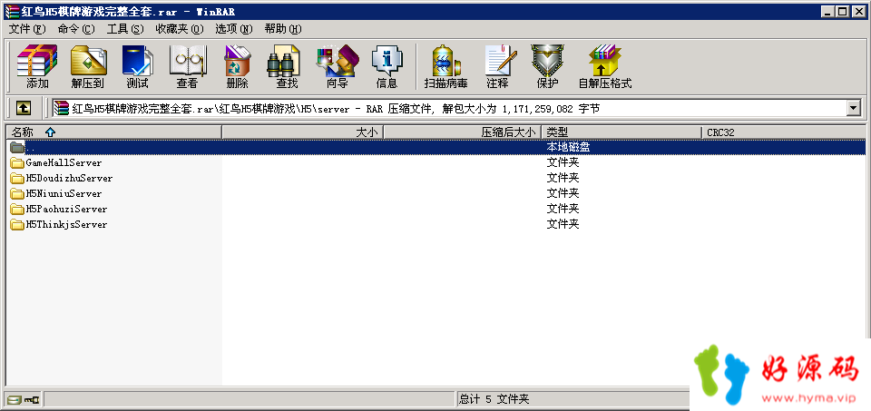The image size is (871, 411).
Task: Show archive 信息 (Info)
Action: coord(387,66)
